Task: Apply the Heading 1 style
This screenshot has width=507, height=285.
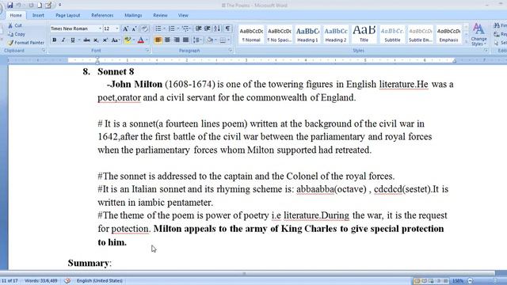Action: click(x=307, y=35)
